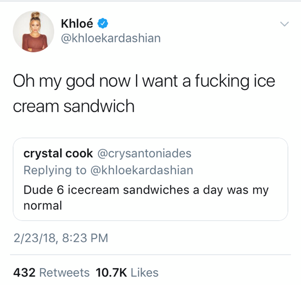301x285 pixels.
Task: Click the 'Replying to @khloekardashian' mention
Action: click(x=108, y=170)
